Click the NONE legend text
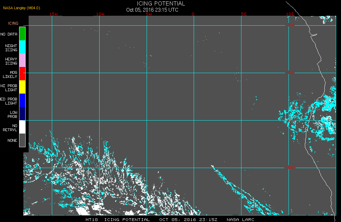Screen dimensions: 341x222 click(x=12, y=140)
